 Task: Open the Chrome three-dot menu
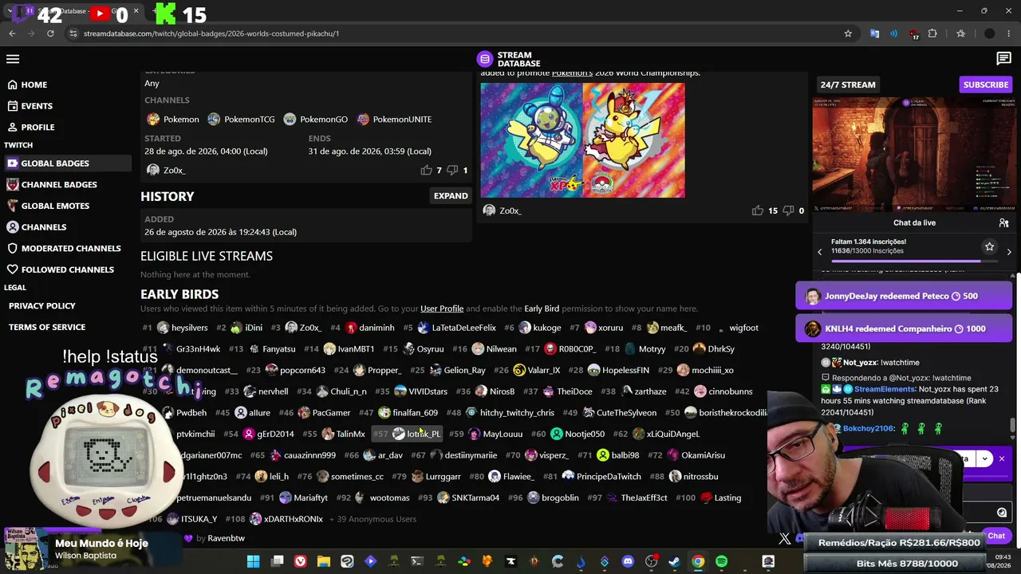click(1009, 33)
